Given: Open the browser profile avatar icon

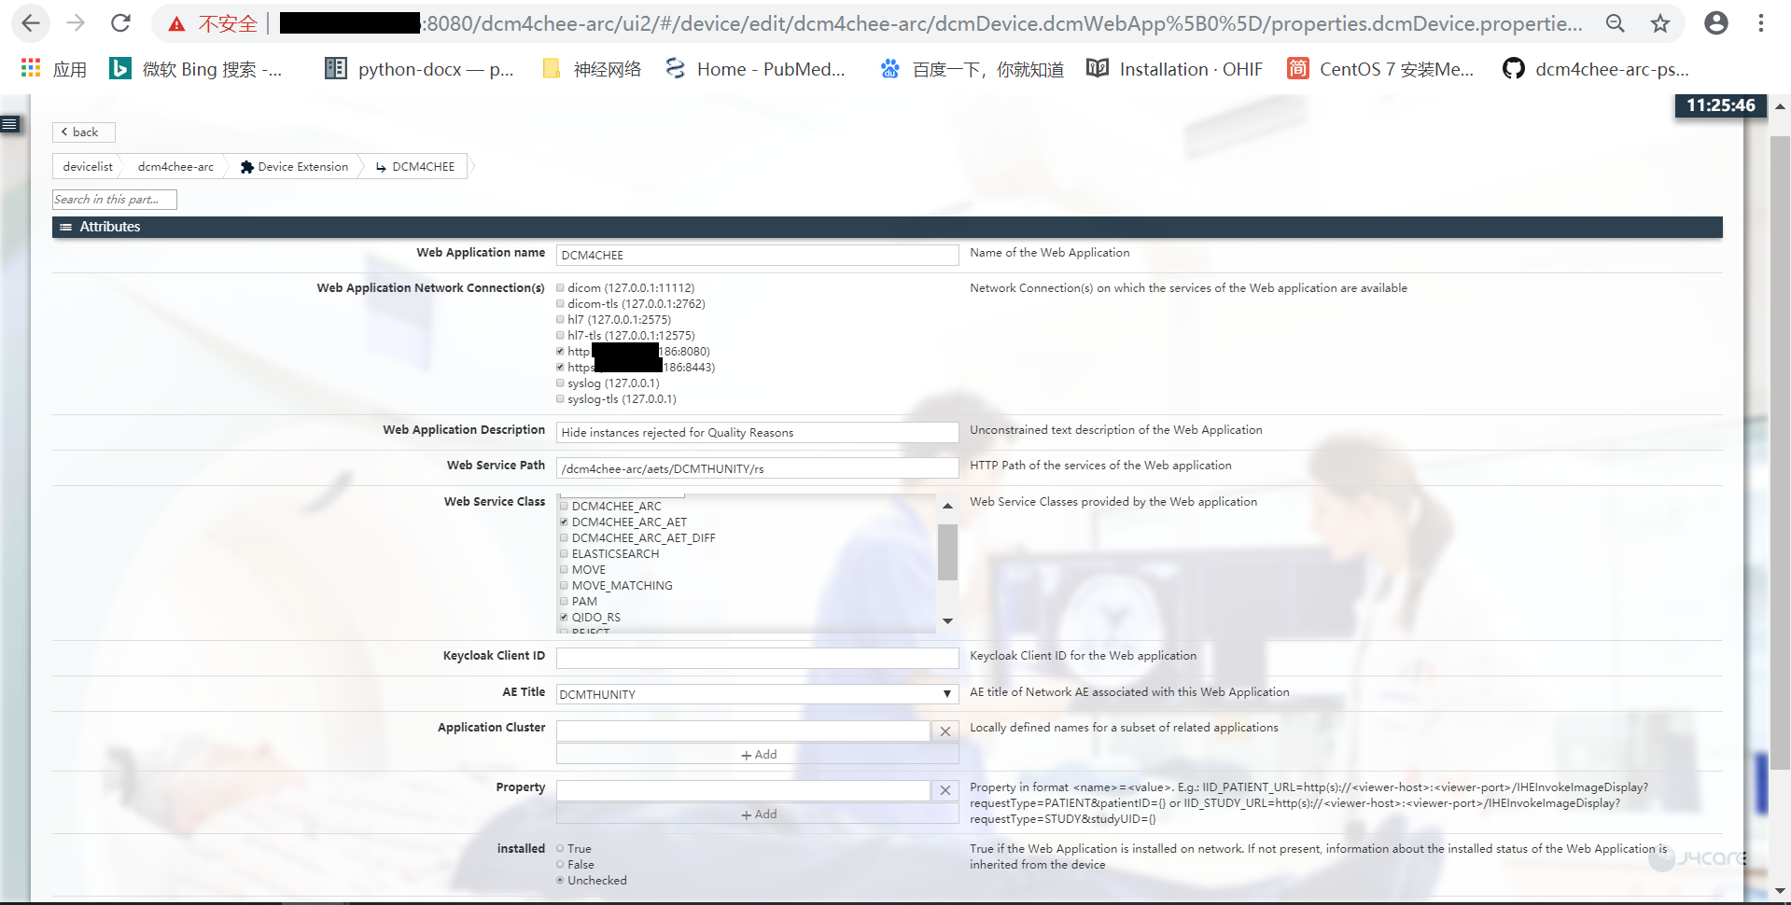Looking at the screenshot, I should tap(1715, 23).
